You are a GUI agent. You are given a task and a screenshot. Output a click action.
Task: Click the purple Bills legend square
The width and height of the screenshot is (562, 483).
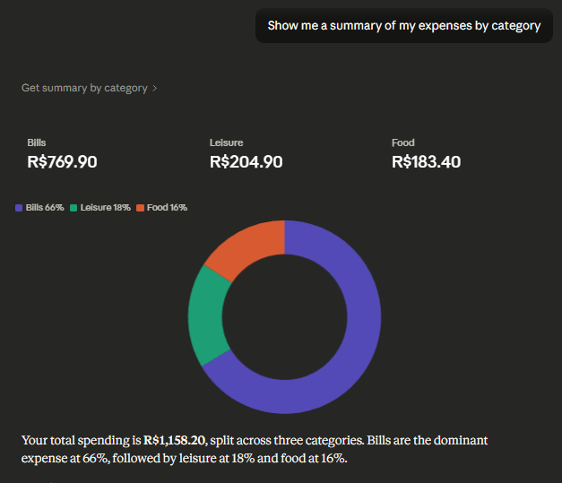pyautogui.click(x=19, y=208)
